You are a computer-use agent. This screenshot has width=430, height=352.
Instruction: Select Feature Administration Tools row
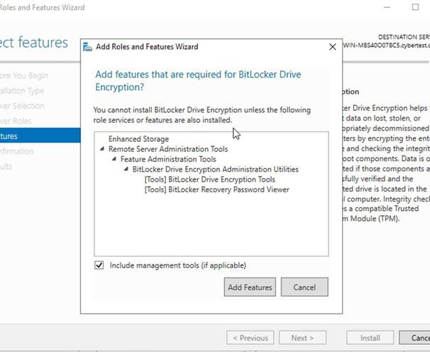(168, 159)
